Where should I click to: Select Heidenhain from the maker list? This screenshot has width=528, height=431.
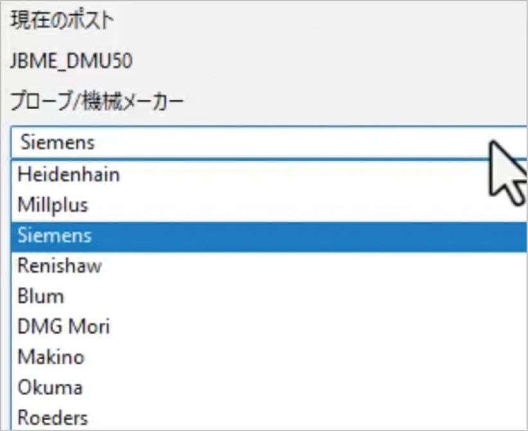68,174
